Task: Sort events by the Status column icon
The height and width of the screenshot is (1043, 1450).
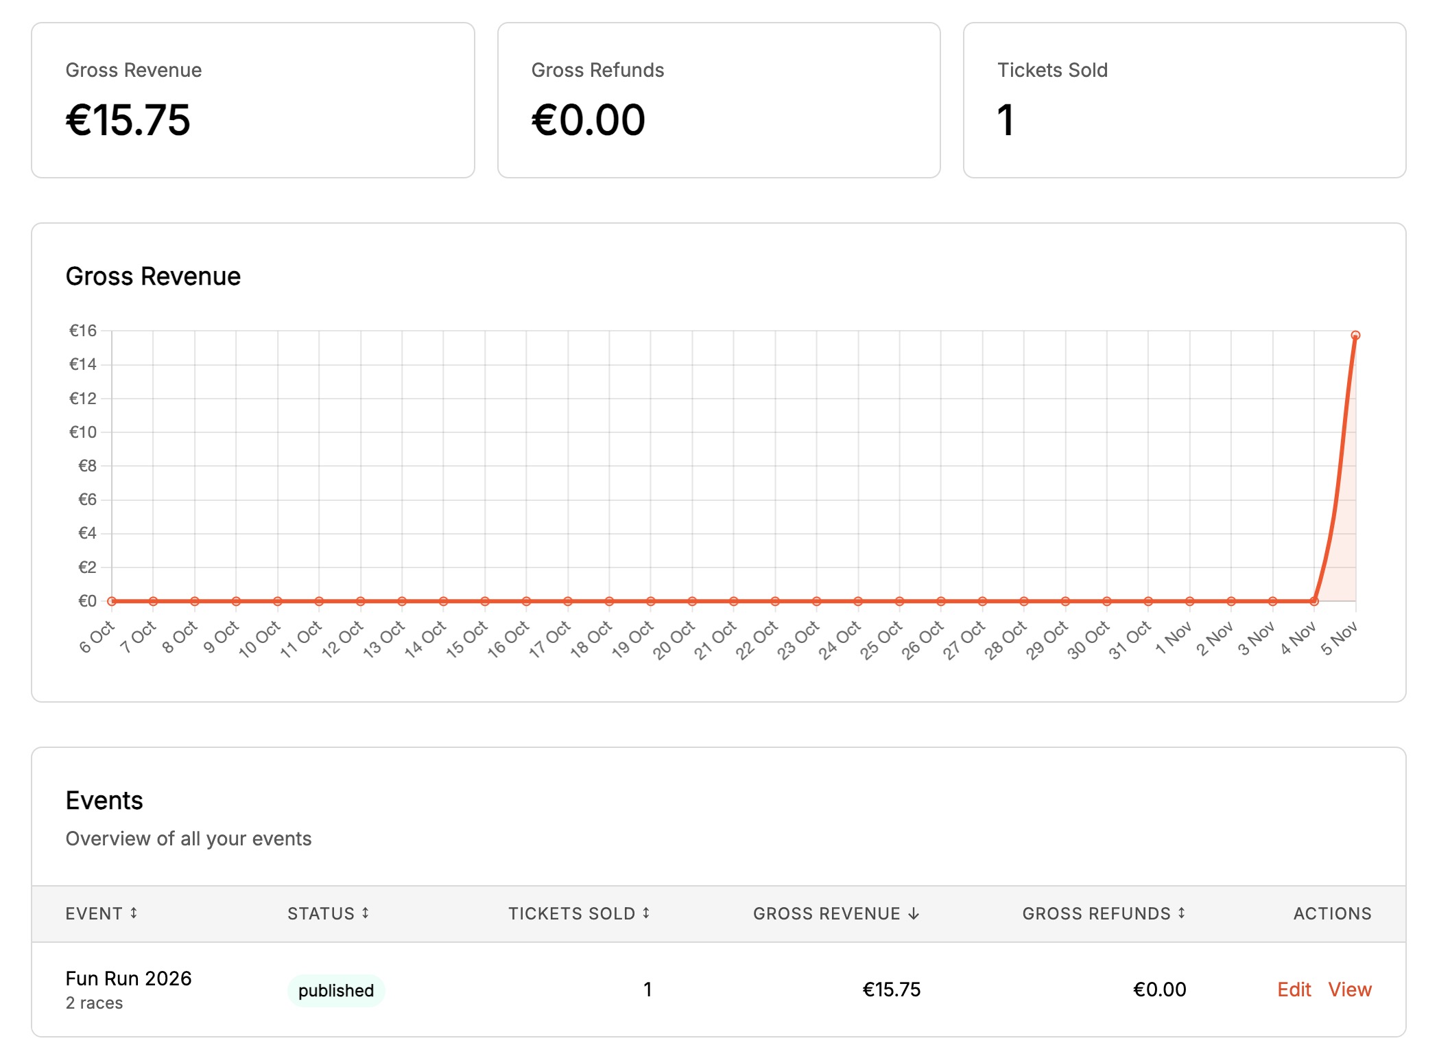Action: click(366, 913)
